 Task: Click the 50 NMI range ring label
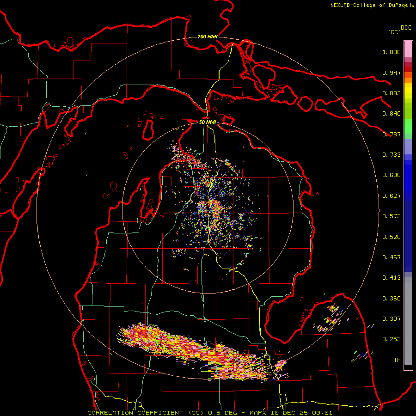(208, 122)
